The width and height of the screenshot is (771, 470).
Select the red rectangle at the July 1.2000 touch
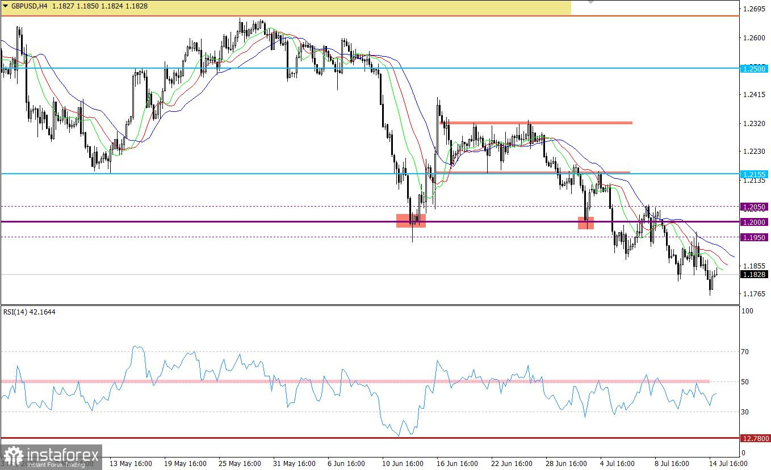coord(586,223)
